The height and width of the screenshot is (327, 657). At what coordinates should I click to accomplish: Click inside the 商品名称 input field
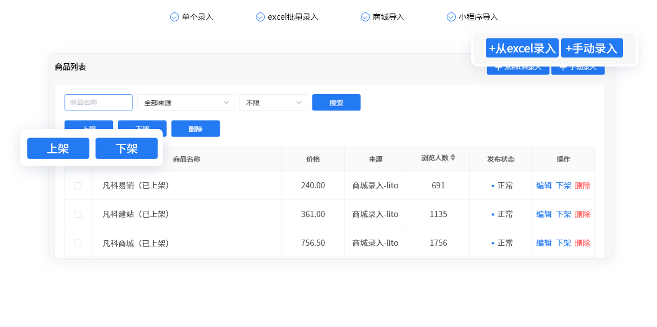tap(98, 102)
